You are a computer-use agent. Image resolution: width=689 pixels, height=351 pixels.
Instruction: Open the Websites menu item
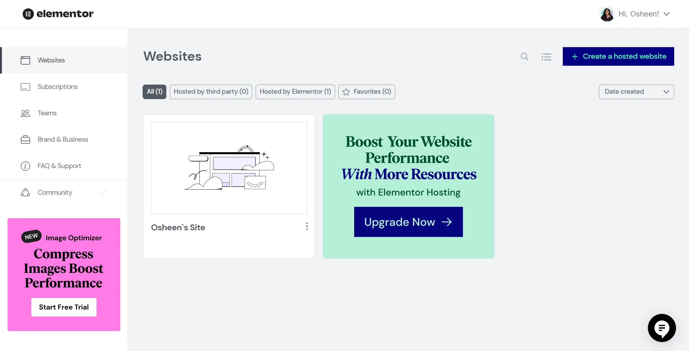point(64,60)
